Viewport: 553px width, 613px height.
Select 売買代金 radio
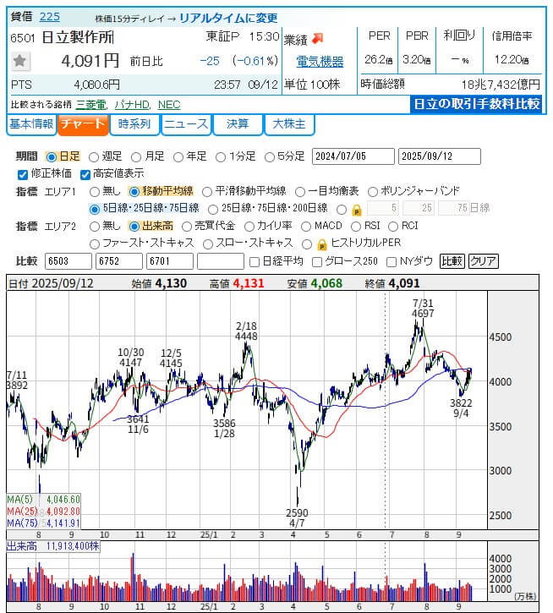(x=187, y=227)
